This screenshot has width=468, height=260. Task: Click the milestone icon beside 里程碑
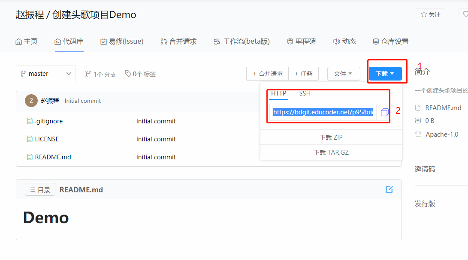click(290, 42)
